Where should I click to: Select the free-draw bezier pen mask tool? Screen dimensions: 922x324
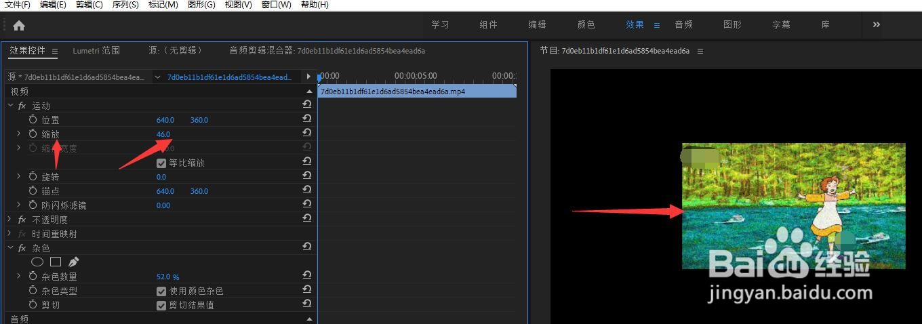73,262
